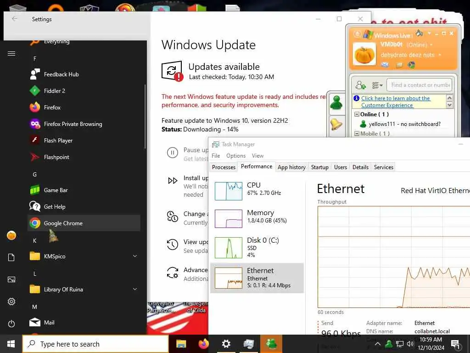Open Task Manager File menu
Viewport: 470px width, 353px height.
[x=216, y=155]
